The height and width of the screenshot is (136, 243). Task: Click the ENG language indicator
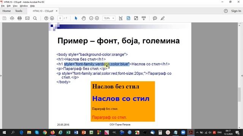click(x=219, y=133)
